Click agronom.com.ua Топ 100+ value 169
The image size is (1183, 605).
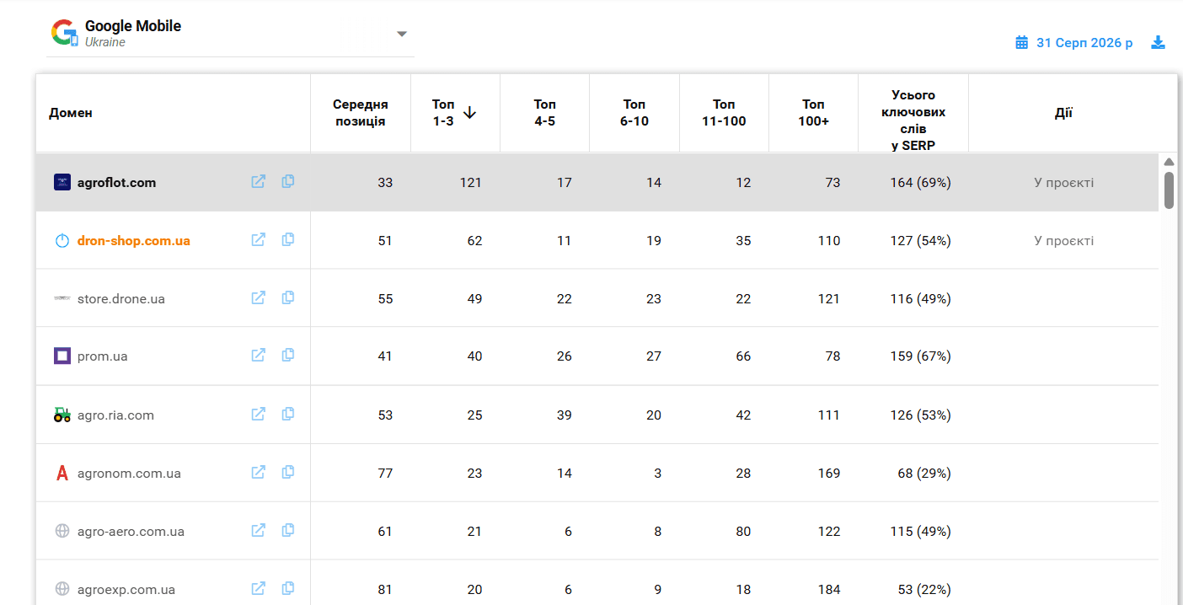[829, 473]
